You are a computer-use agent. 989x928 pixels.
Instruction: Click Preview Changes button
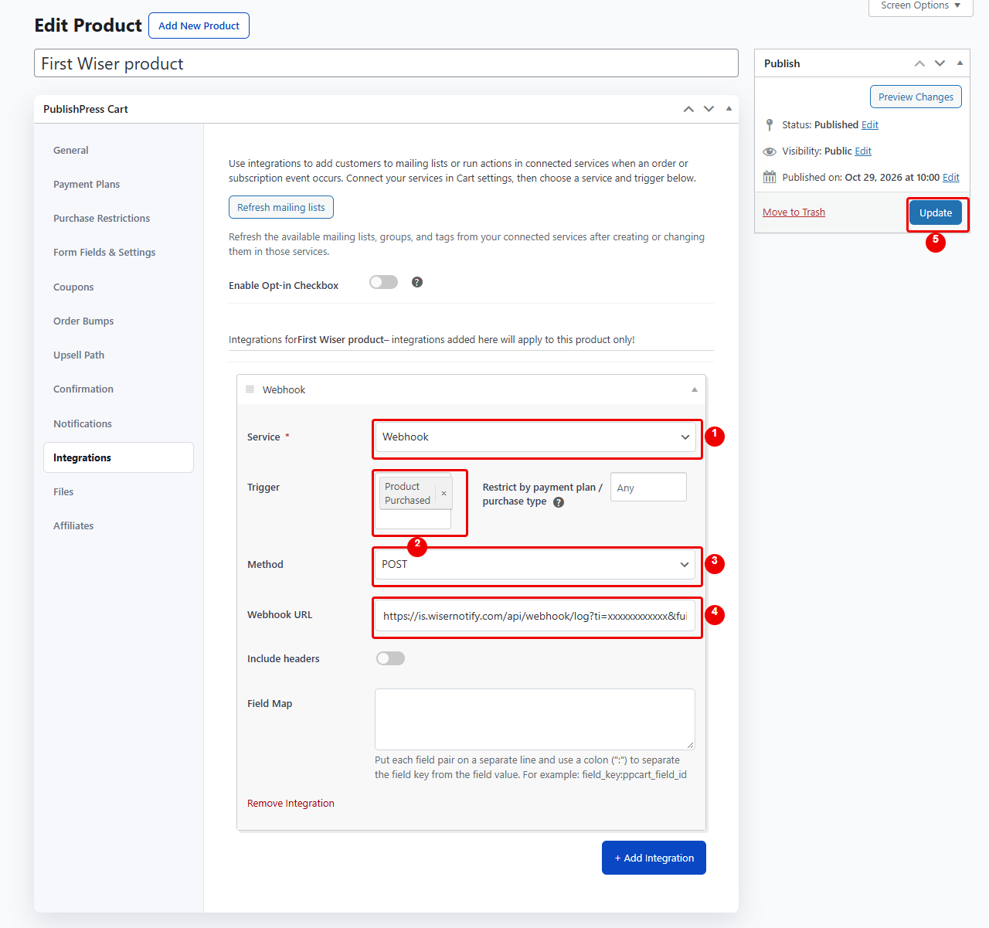(916, 97)
